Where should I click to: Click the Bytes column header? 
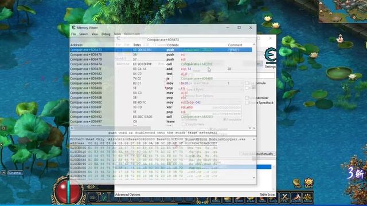pyautogui.click(x=137, y=45)
